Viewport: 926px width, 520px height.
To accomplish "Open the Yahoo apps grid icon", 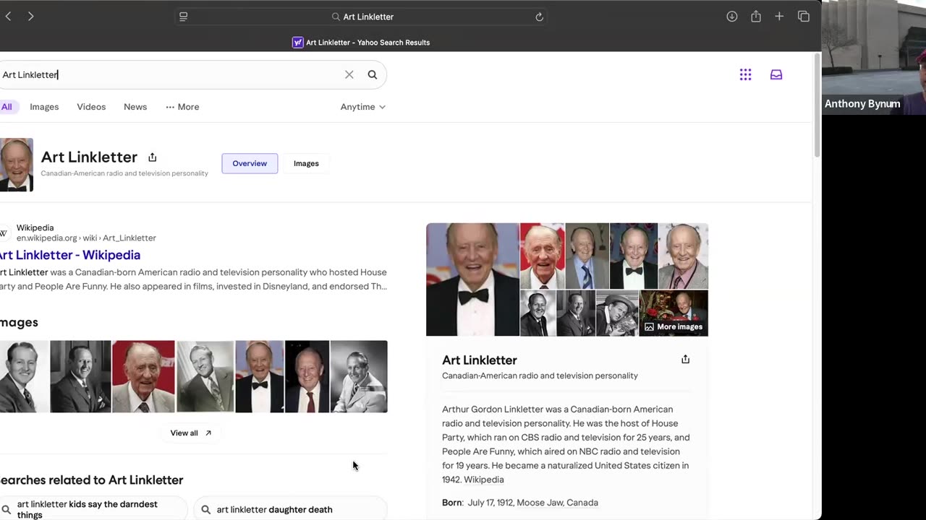I will click(746, 74).
